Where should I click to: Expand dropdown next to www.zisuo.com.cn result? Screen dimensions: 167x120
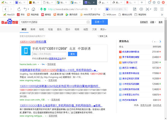click(x=48, y=100)
